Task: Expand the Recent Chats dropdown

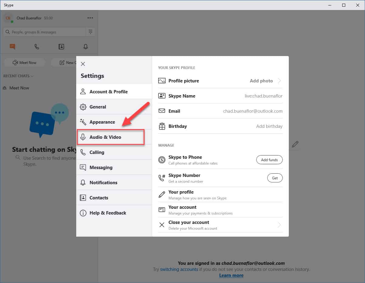Action: click(x=19, y=76)
